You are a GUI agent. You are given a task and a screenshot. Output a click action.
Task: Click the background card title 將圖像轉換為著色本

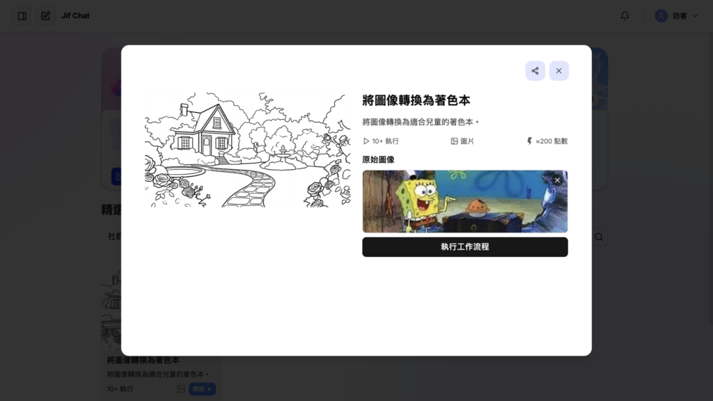pyautogui.click(x=143, y=360)
